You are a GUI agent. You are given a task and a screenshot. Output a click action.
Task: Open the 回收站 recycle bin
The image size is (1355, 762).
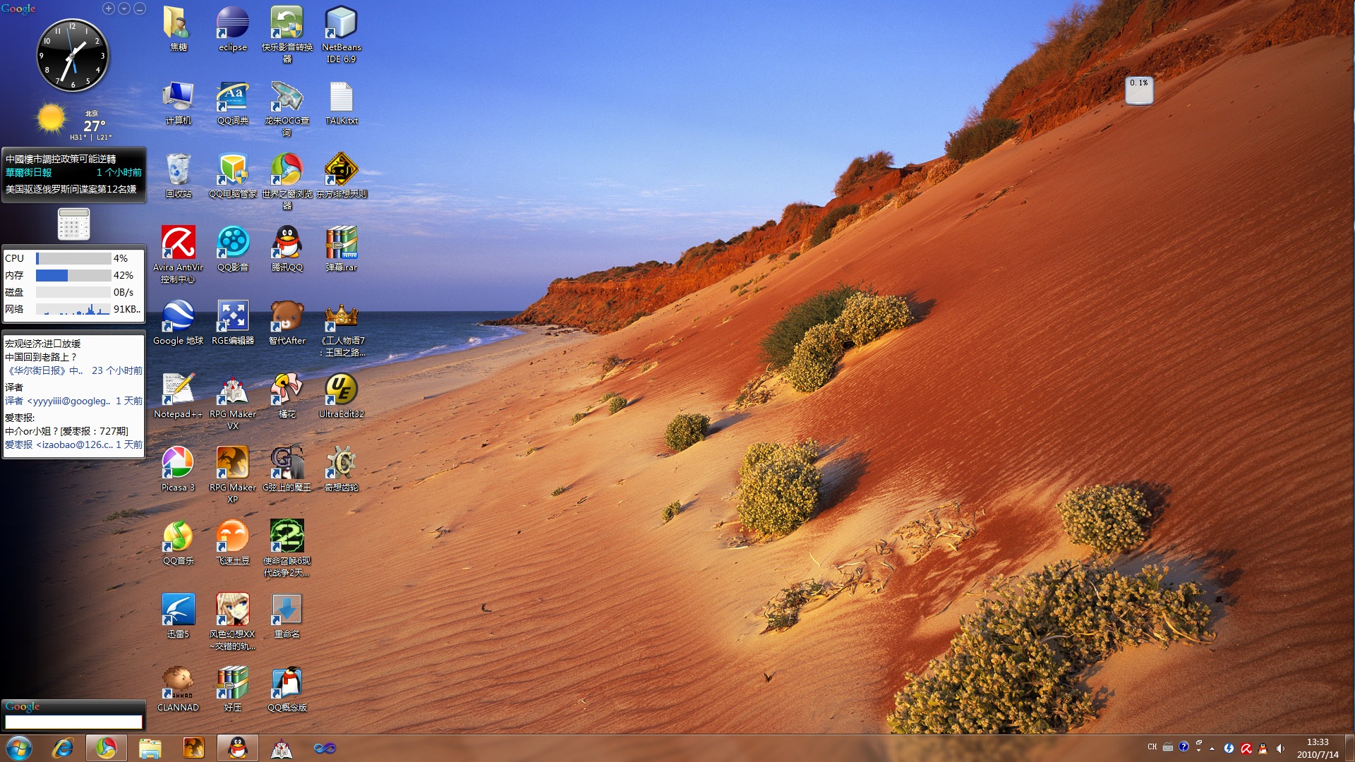pyautogui.click(x=178, y=176)
